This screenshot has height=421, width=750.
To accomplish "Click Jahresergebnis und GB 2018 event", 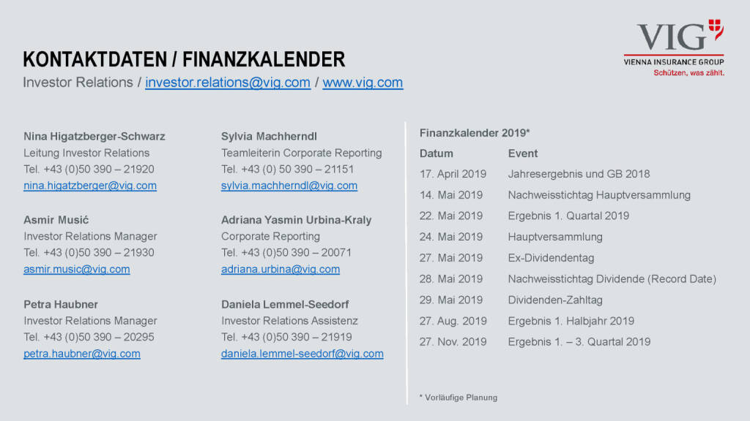I will coord(579,174).
